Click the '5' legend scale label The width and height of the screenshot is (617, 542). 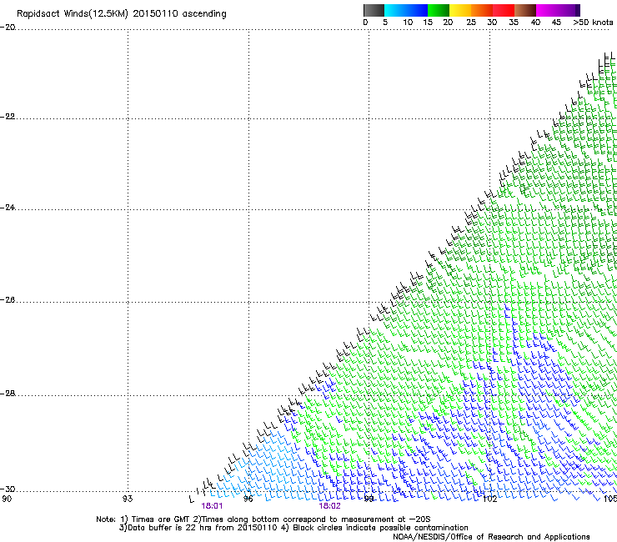[385, 23]
